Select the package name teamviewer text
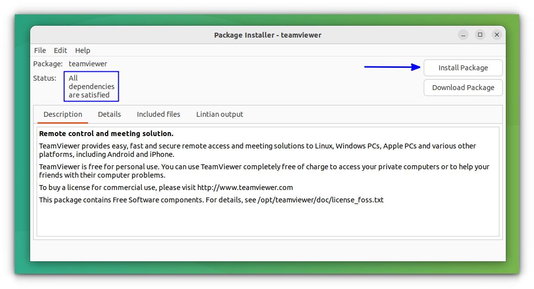The width and height of the screenshot is (534, 289). tap(88, 63)
